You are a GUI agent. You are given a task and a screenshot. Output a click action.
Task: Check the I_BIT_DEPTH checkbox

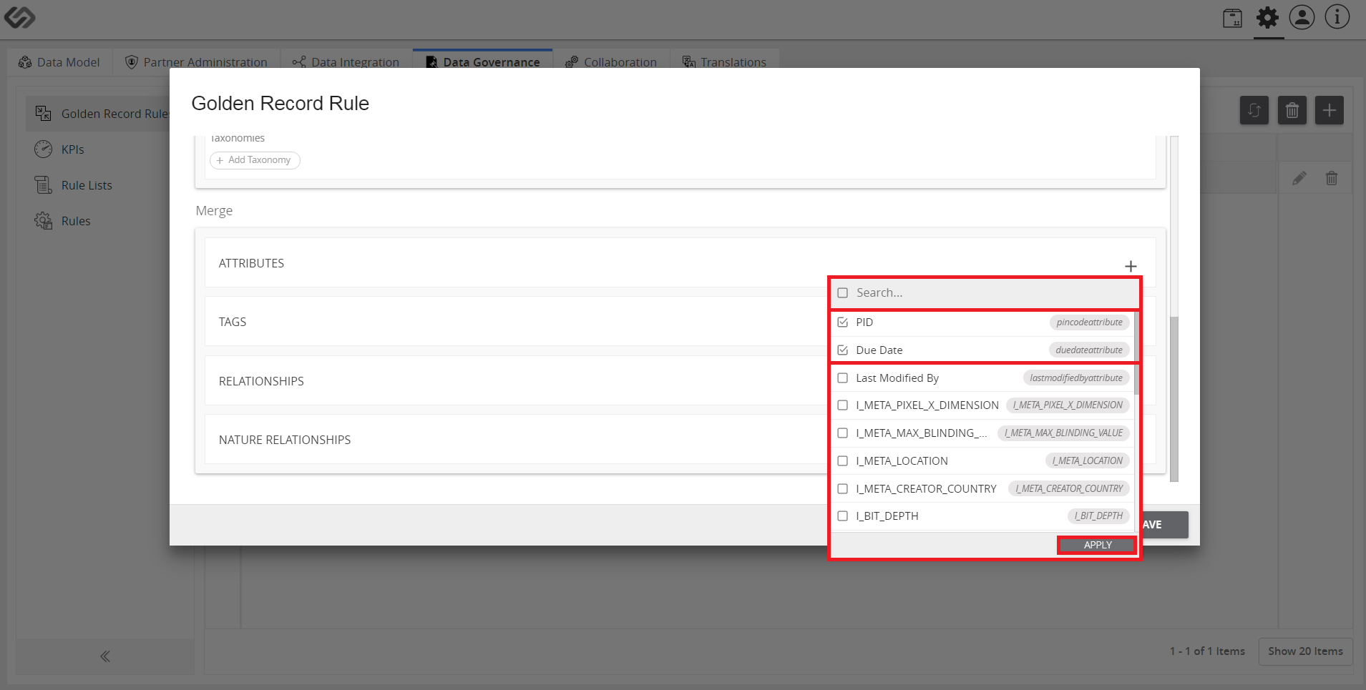point(843,516)
